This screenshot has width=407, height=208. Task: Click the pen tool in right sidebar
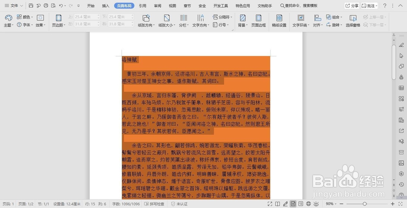click(401, 45)
